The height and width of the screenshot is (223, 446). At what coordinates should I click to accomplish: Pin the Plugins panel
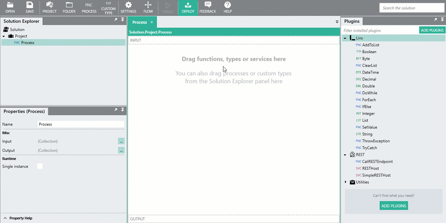point(443,20)
